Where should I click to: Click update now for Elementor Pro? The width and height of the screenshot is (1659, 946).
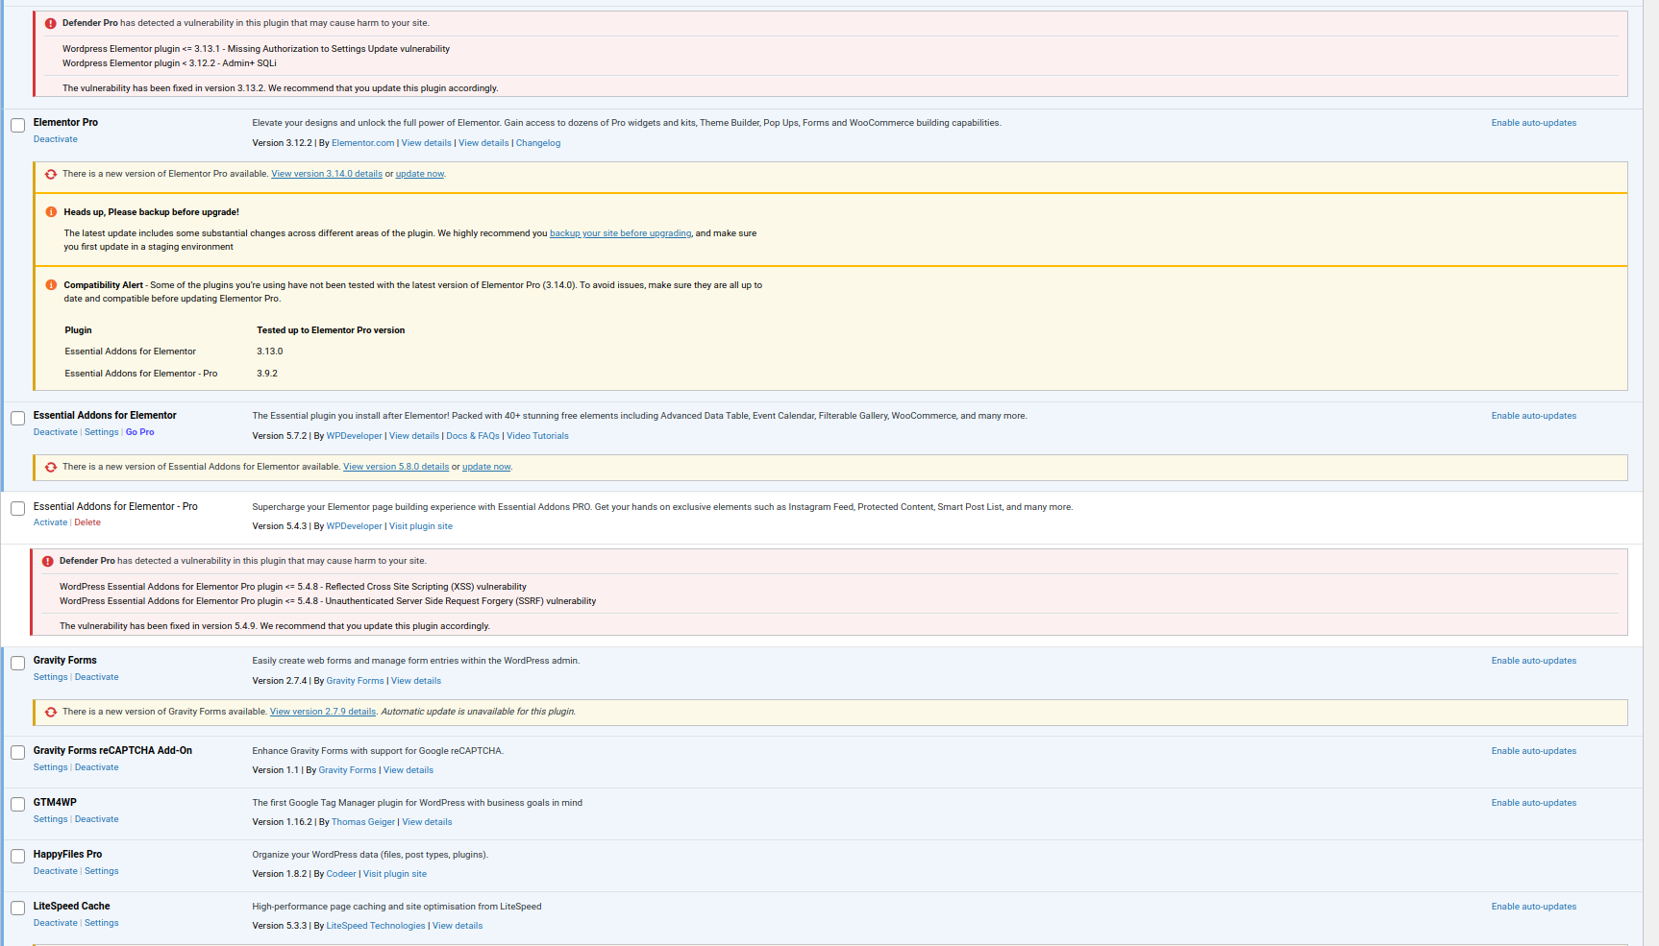[420, 174]
